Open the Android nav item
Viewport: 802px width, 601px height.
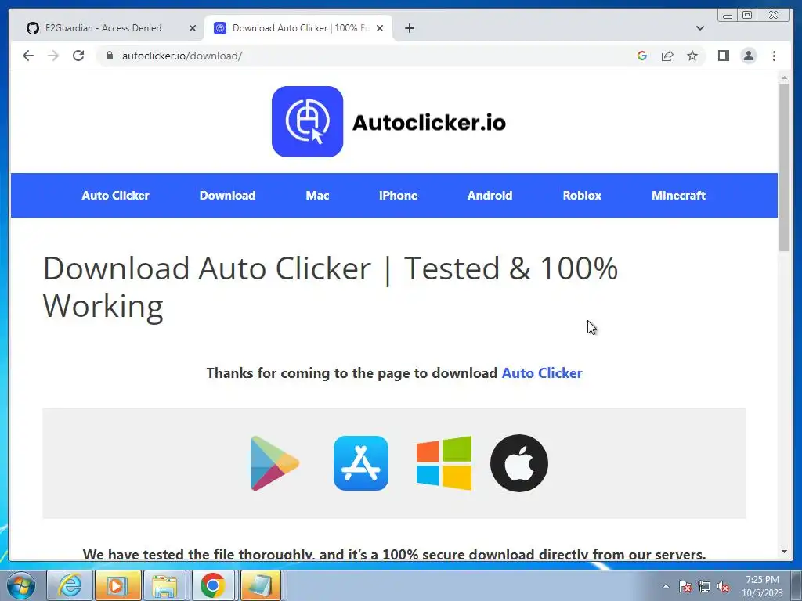[x=490, y=195]
